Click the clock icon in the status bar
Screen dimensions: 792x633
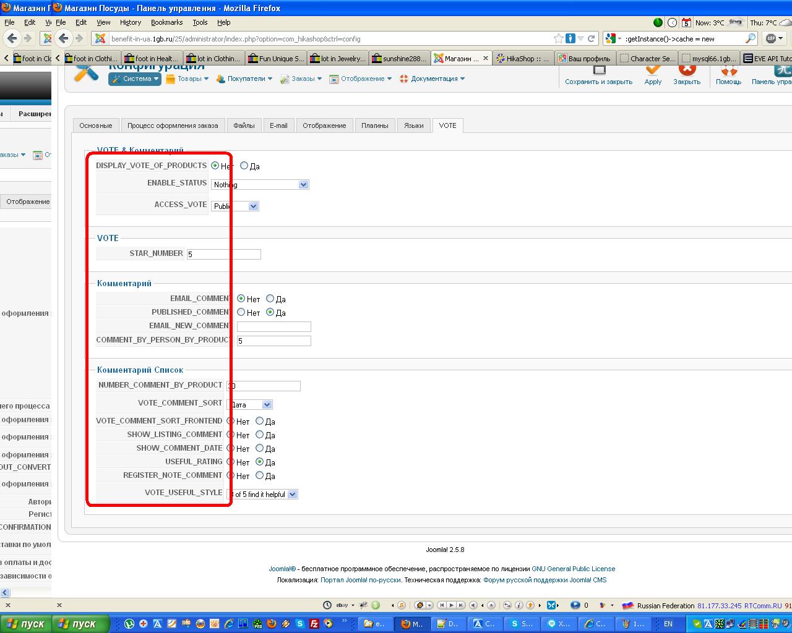[x=327, y=605]
